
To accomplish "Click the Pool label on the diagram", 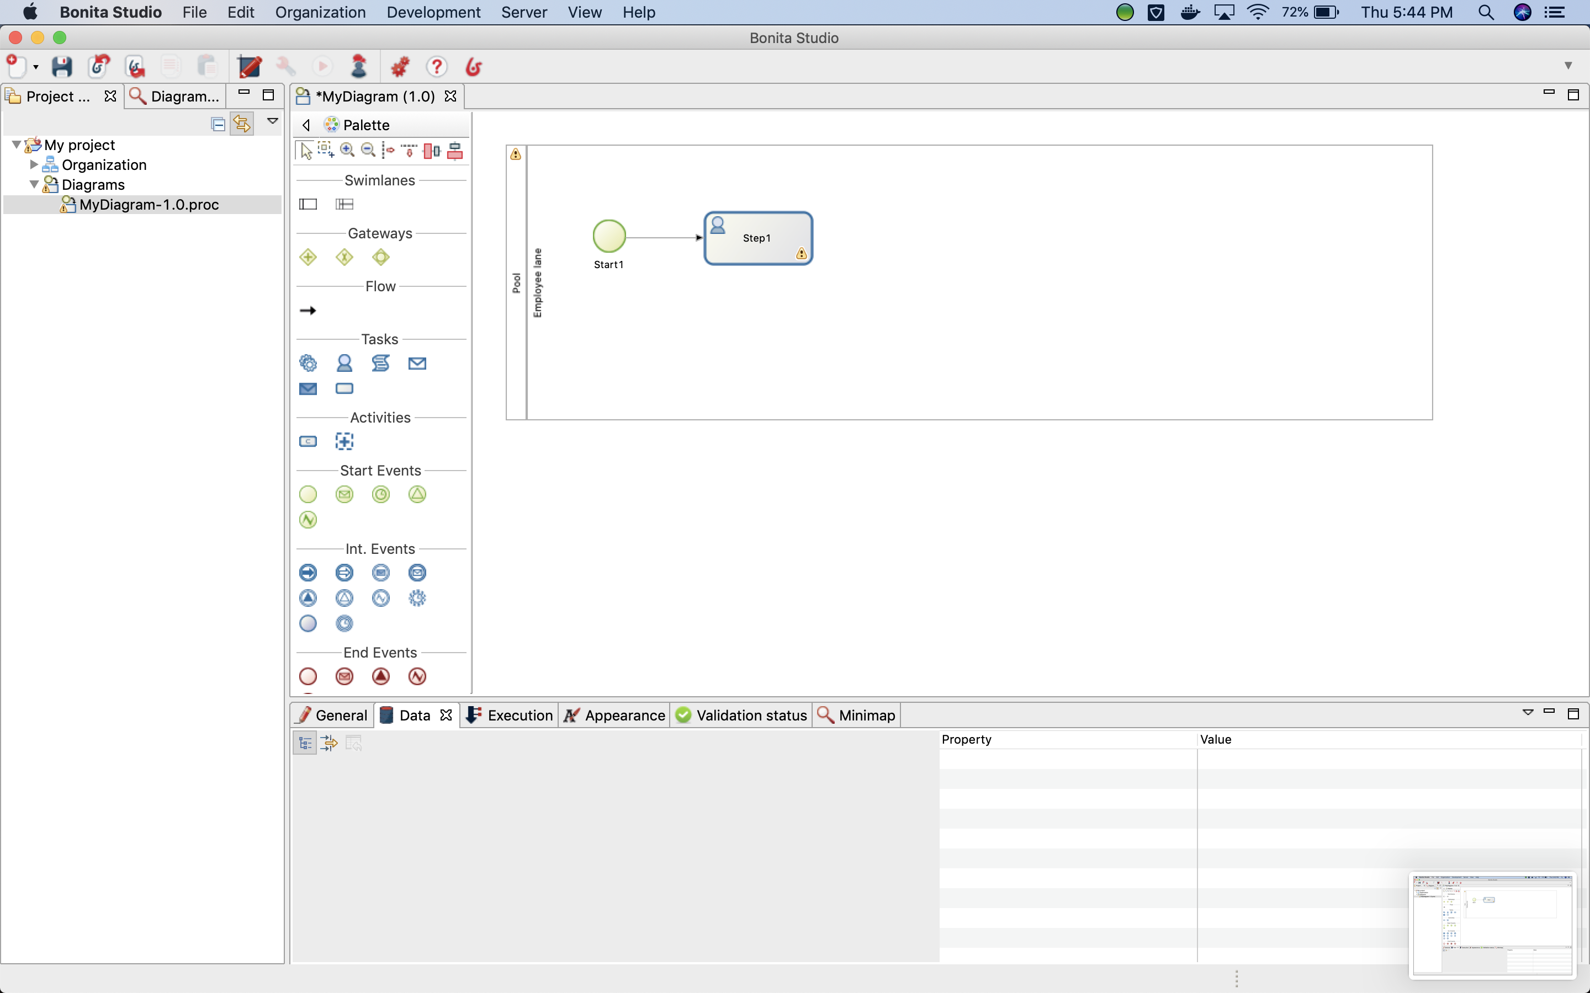I will [x=516, y=283].
